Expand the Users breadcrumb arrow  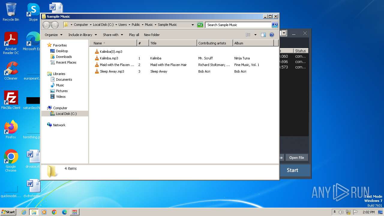[129, 25]
